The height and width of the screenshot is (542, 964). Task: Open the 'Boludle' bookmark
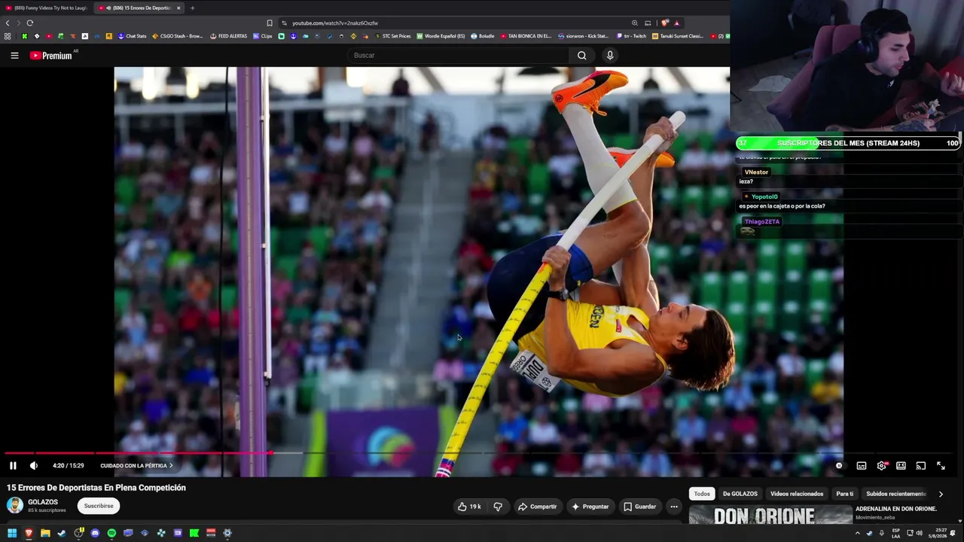(483, 36)
